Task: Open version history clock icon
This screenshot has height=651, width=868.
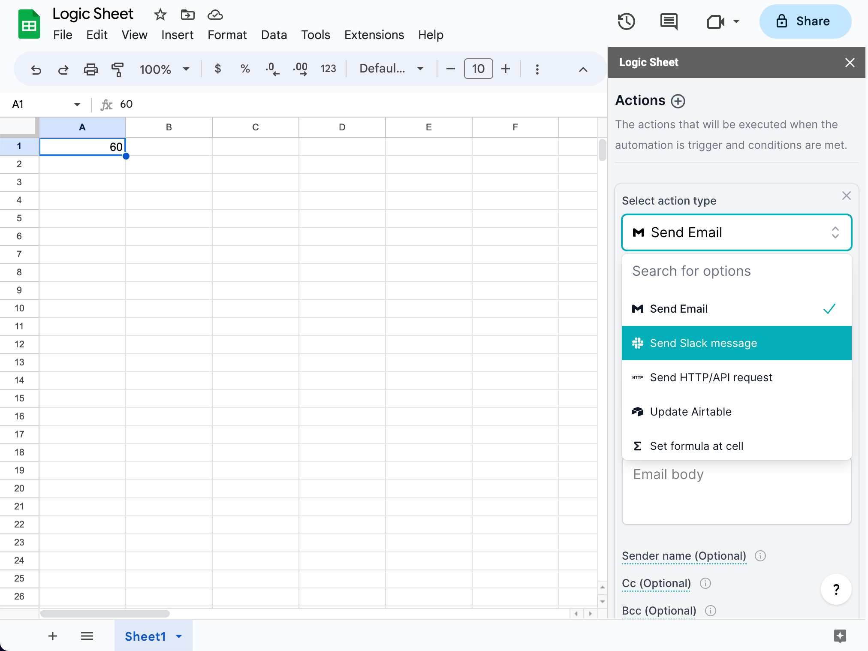Action: pyautogui.click(x=626, y=21)
